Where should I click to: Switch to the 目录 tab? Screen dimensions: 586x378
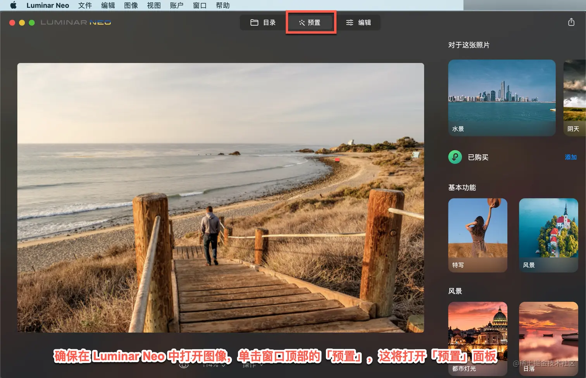tap(263, 22)
